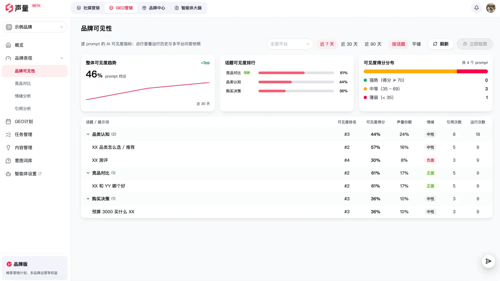This screenshot has width=500, height=281.
Task: Click the overall visibility trend line chart
Action: 148,91
